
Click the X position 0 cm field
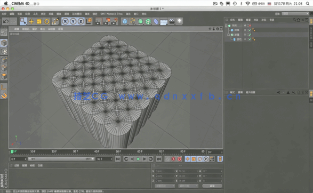(165, 171)
